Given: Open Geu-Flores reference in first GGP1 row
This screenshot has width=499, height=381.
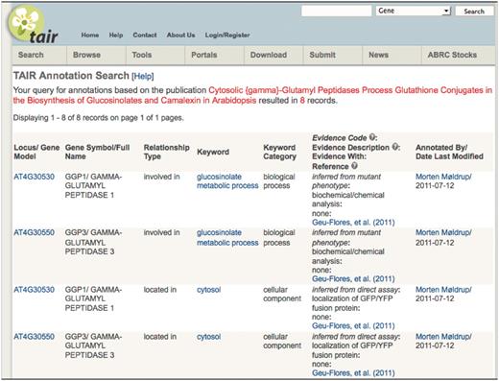Looking at the screenshot, I should coord(353,223).
